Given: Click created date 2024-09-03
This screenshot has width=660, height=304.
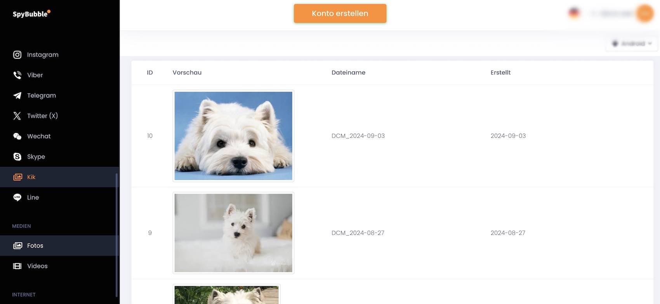Looking at the screenshot, I should coord(508,136).
